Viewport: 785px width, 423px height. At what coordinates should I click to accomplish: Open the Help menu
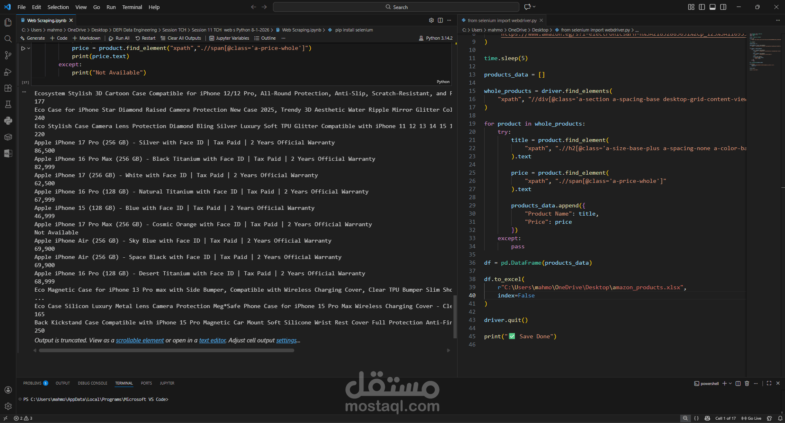click(154, 7)
